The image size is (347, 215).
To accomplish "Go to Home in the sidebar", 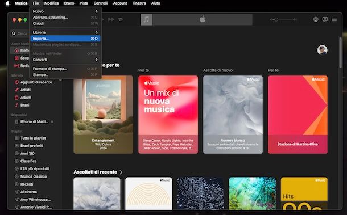I will 20,50.
